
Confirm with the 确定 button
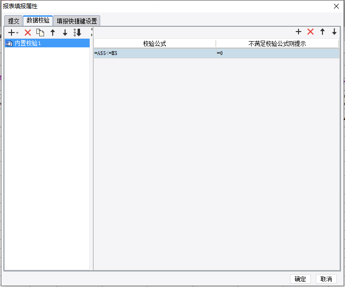click(300, 279)
